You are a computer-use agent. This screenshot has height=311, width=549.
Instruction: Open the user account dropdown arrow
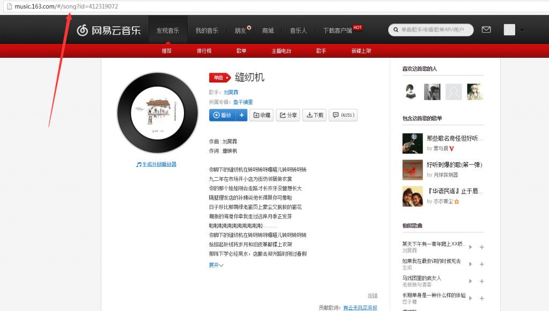522,31
